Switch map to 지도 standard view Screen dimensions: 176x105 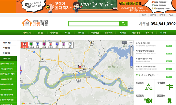point(124,42)
